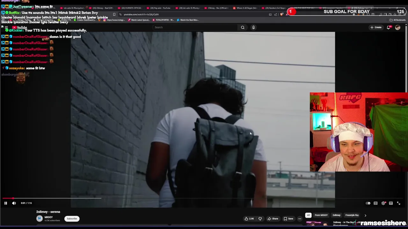
Task: Like the video (2.9K thumbs up)
Action: [249, 219]
